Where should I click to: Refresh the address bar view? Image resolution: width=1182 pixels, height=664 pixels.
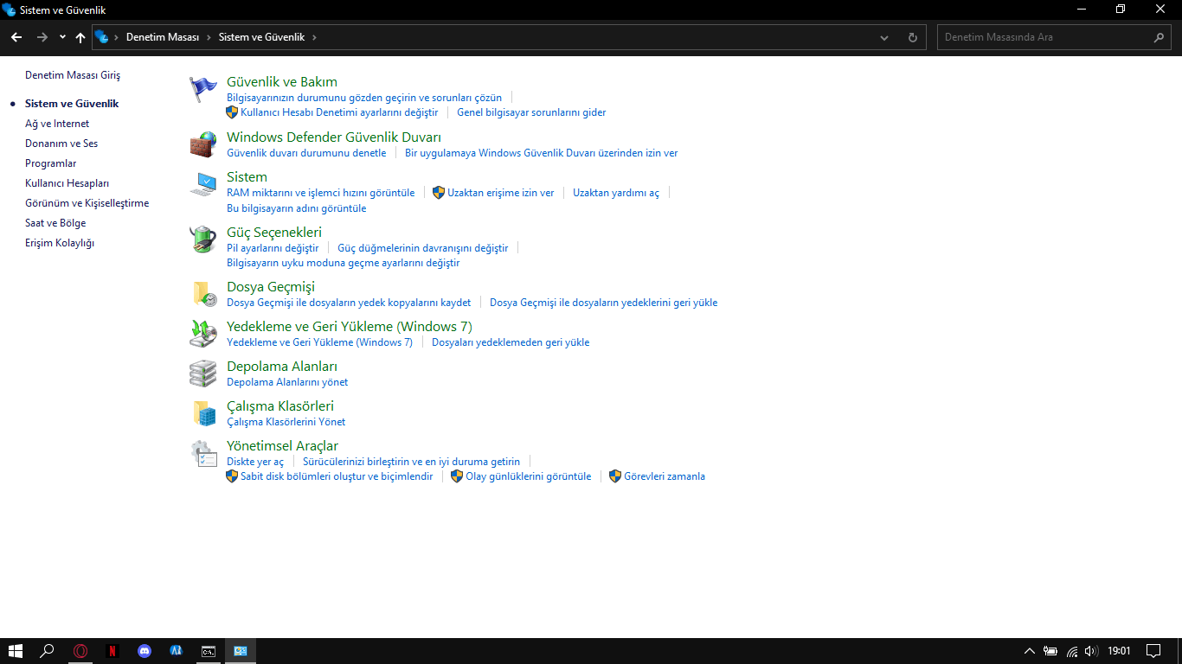pos(912,37)
